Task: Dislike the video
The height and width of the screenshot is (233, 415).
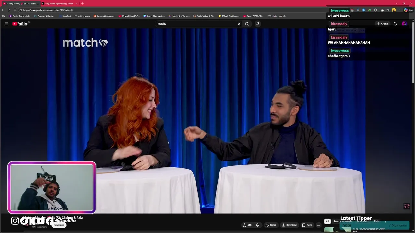Action: [258, 225]
